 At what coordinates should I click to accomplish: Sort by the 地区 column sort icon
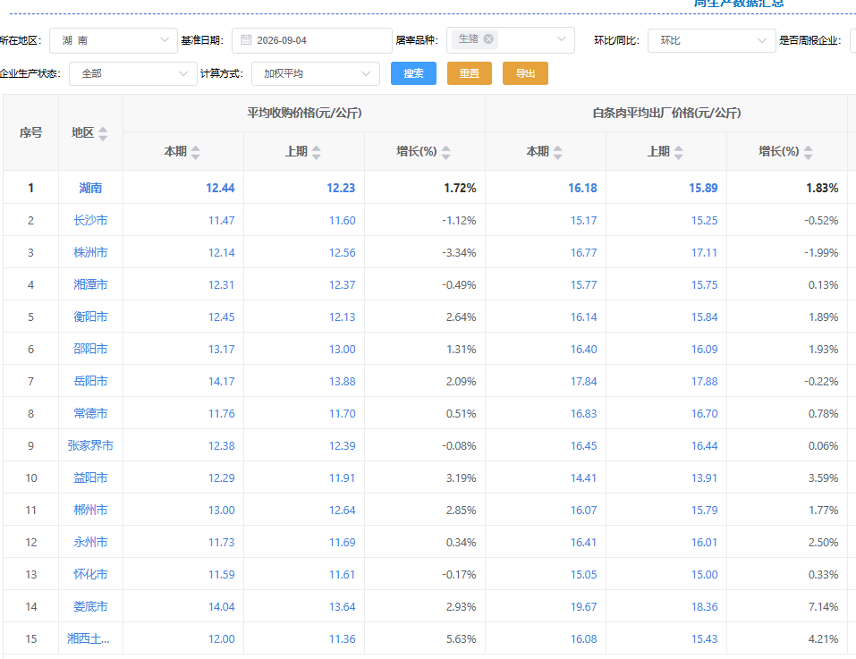click(x=103, y=133)
